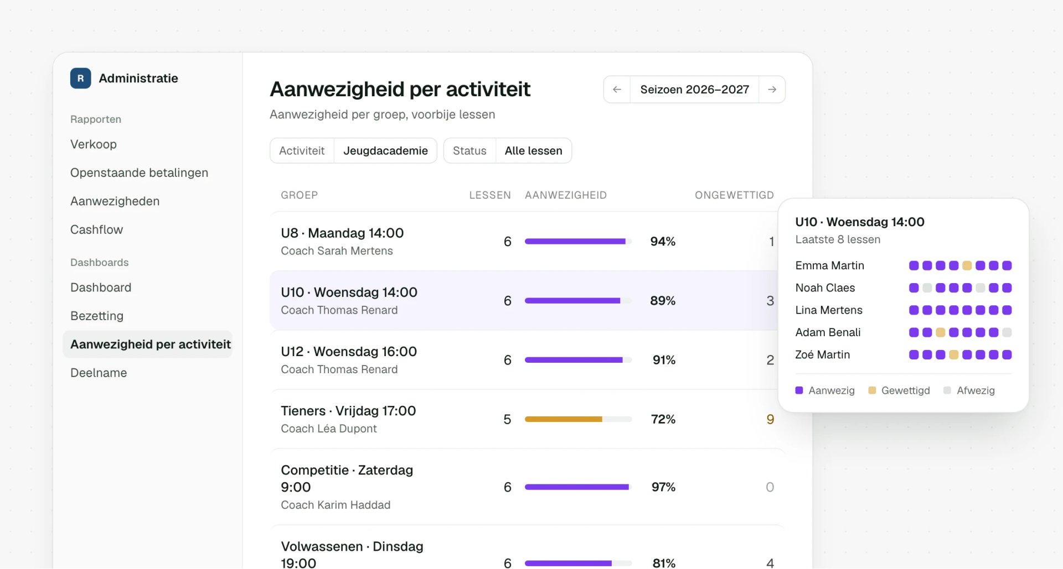Go to next season with right arrow
Screen dimensions: 1063x569
[772, 90]
